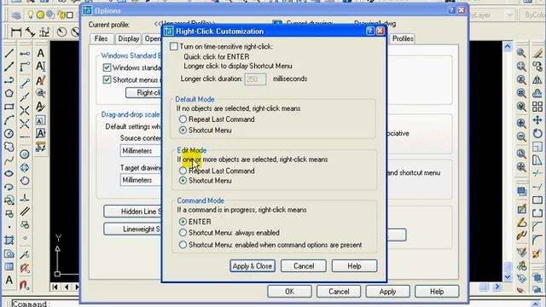Click the vertical scrollbar up arrow
Viewport: 546px width, 307px height.
tap(508, 46)
